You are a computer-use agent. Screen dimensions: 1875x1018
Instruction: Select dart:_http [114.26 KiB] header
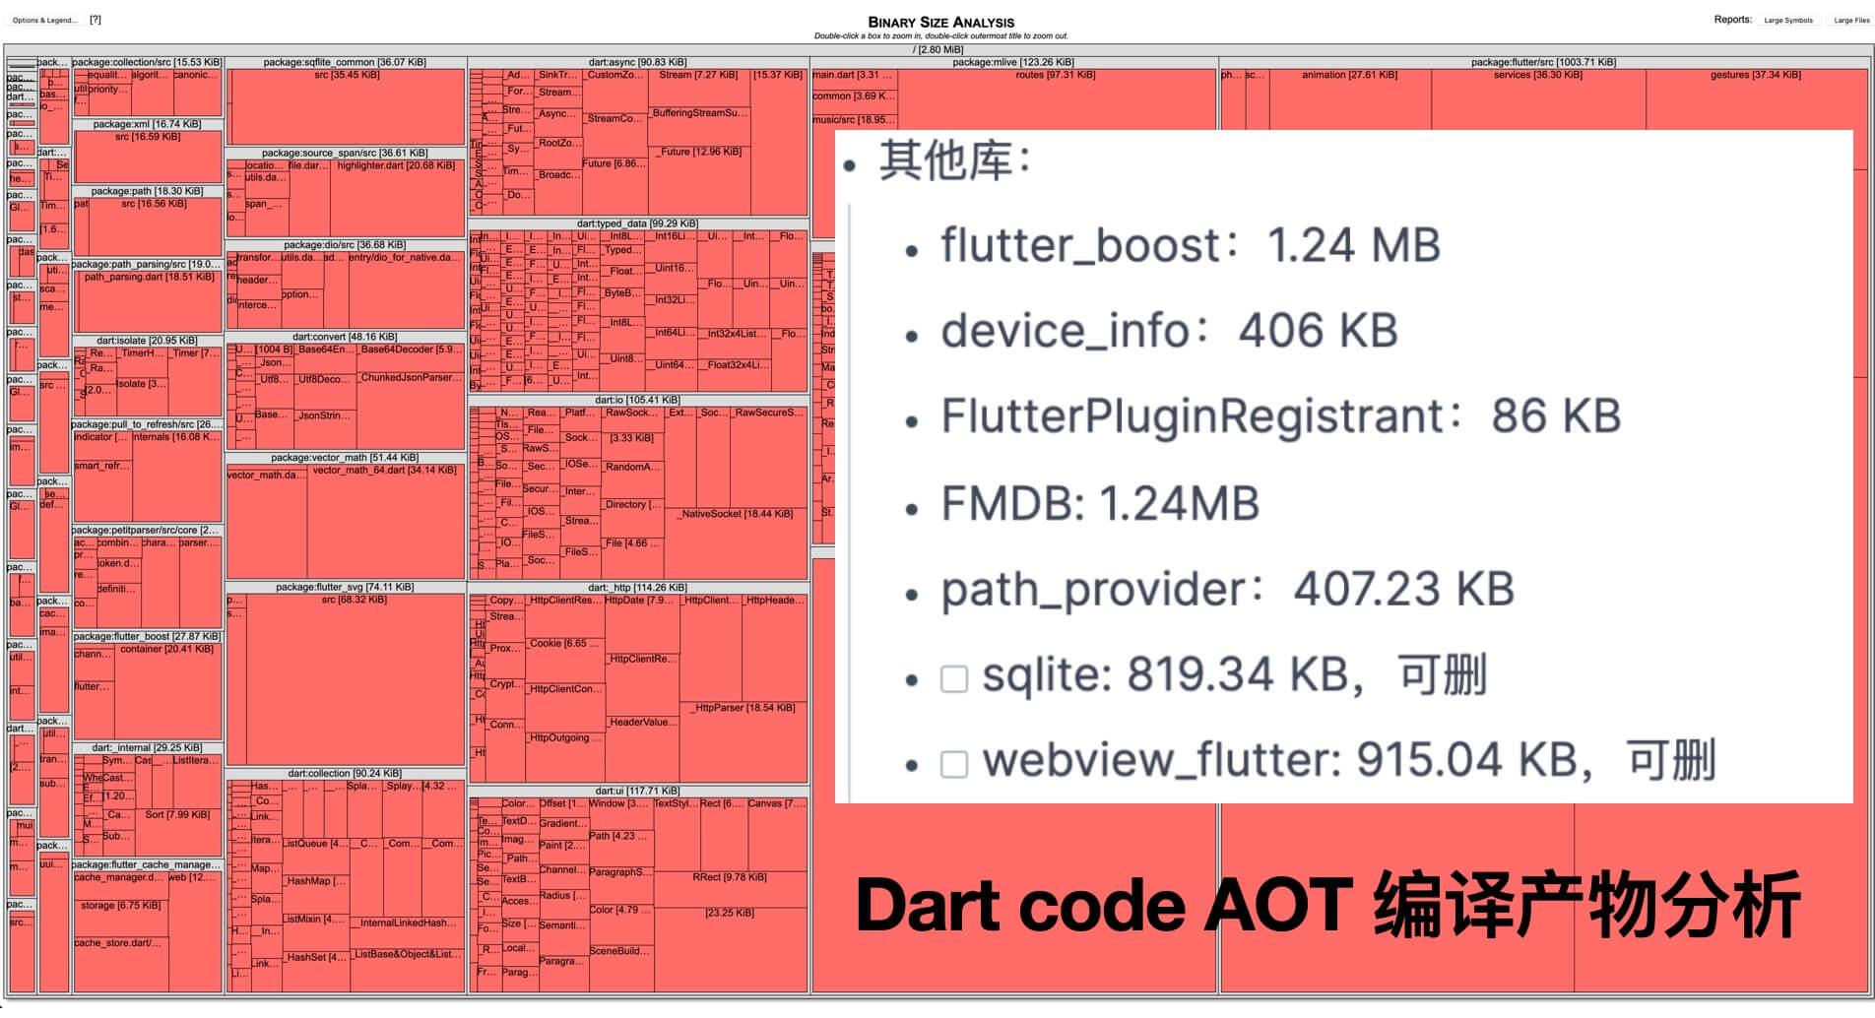pyautogui.click(x=638, y=587)
